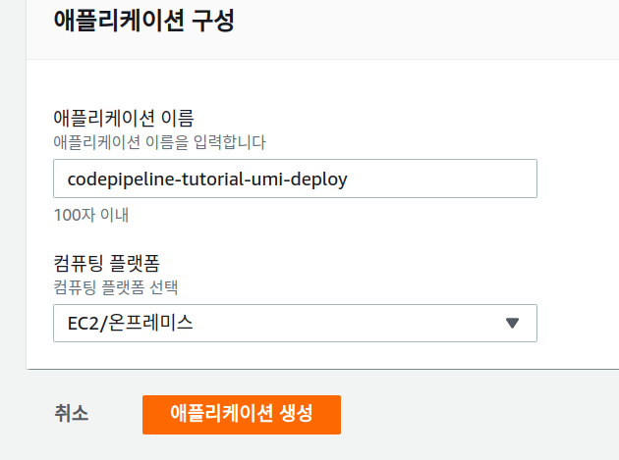Click the 컴퓨팅 플랫폼 선택 hint text
Viewport: 619px width, 460px height.
point(116,287)
